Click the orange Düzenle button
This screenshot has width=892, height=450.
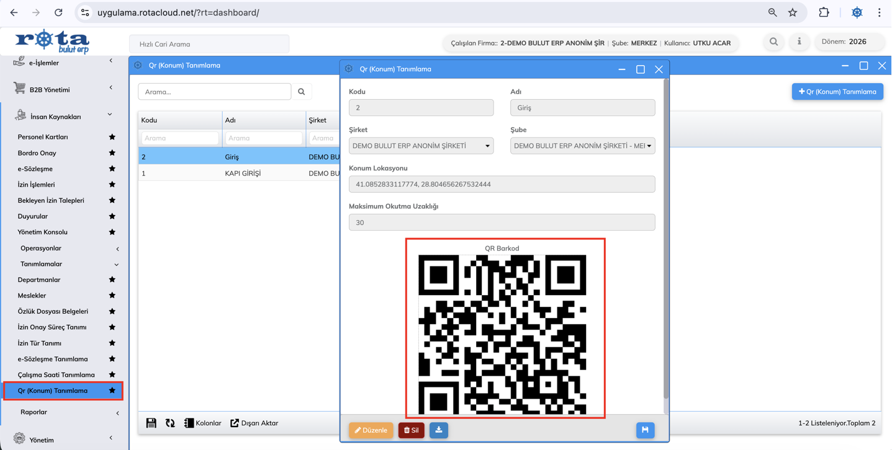(x=371, y=430)
